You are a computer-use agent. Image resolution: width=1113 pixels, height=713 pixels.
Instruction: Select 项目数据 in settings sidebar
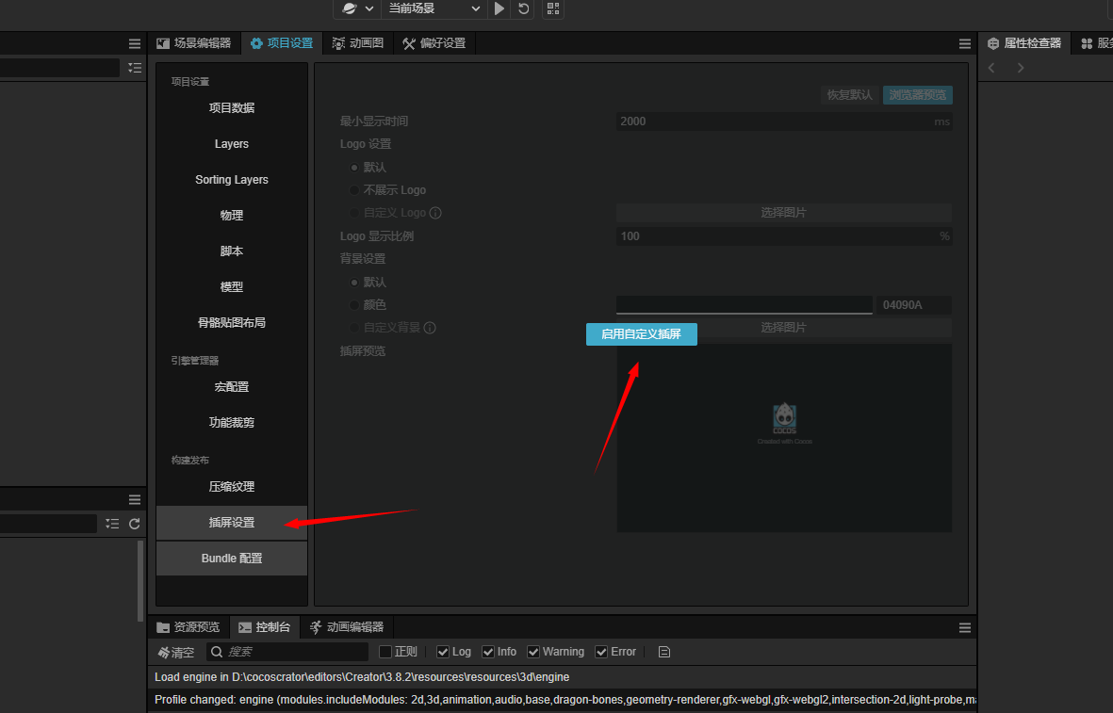pyautogui.click(x=232, y=107)
